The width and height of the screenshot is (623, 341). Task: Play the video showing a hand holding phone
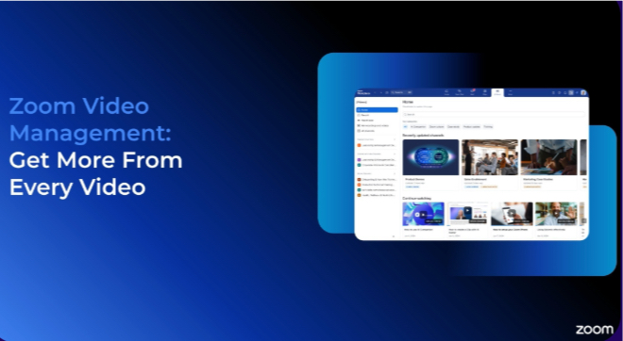(512, 214)
